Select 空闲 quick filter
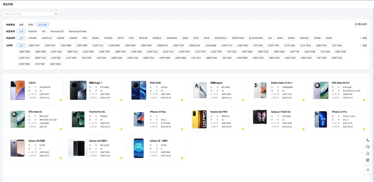 coord(30,25)
